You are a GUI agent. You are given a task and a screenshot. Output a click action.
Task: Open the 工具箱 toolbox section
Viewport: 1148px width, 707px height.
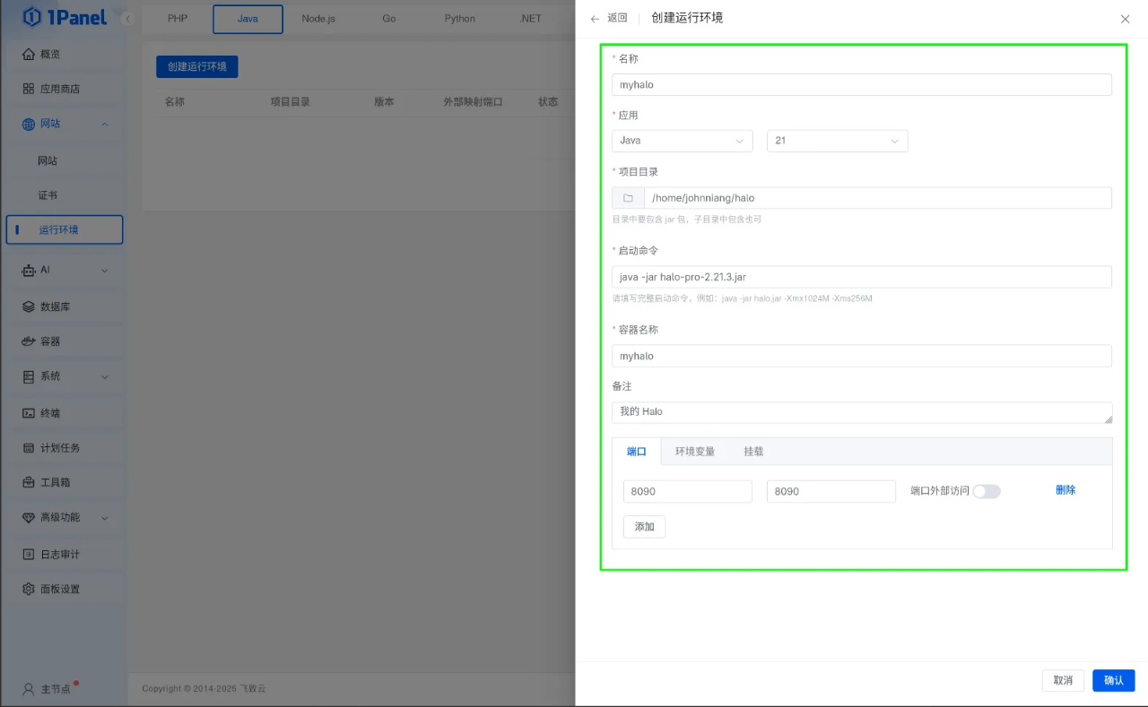pos(52,482)
